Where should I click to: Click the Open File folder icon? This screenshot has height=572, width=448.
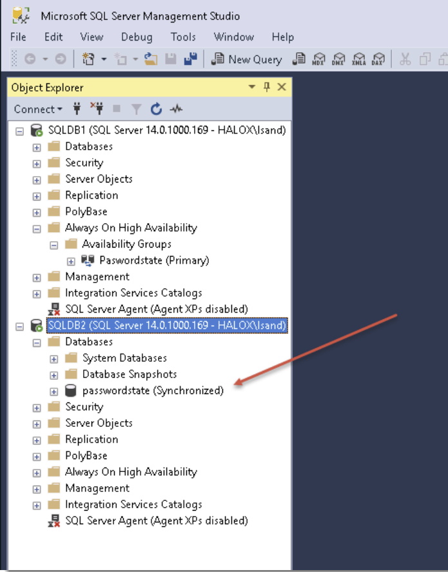(x=151, y=59)
